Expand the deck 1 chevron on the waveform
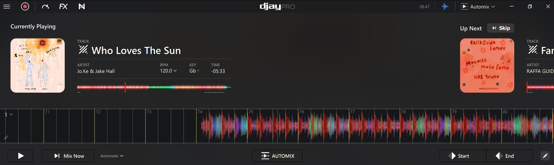 [11, 114]
